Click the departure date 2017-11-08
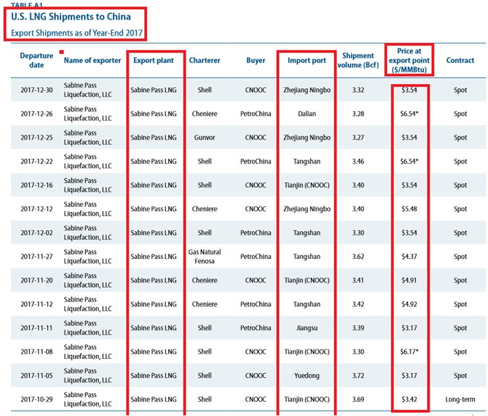The height and width of the screenshot is (416, 488). (x=37, y=352)
